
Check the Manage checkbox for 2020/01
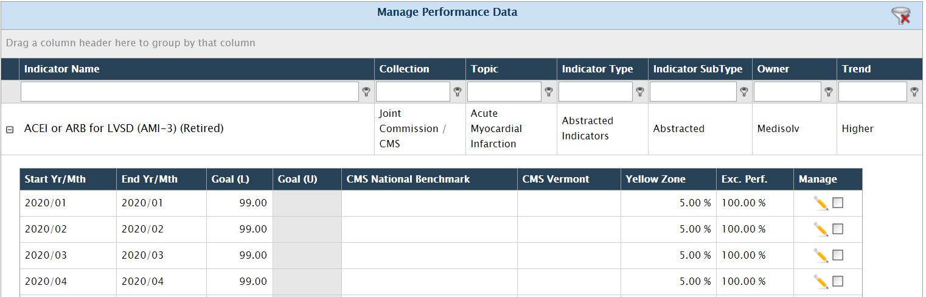pyautogui.click(x=838, y=203)
